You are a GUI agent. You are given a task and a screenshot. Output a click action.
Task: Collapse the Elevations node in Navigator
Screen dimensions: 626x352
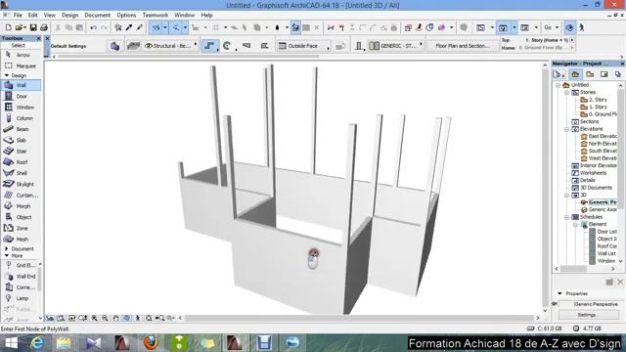point(566,129)
